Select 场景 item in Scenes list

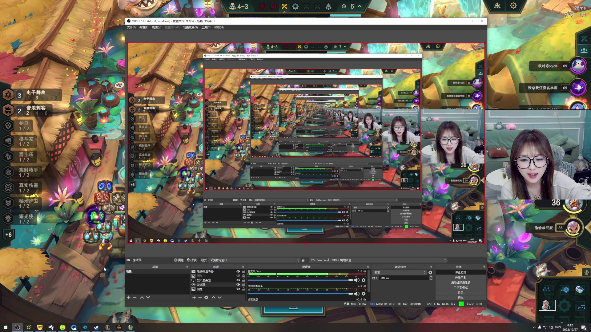point(157,271)
